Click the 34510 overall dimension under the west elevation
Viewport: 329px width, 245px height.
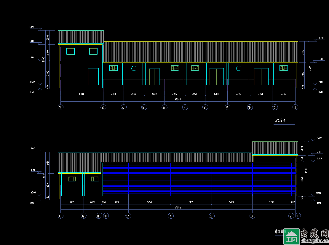[178, 100]
